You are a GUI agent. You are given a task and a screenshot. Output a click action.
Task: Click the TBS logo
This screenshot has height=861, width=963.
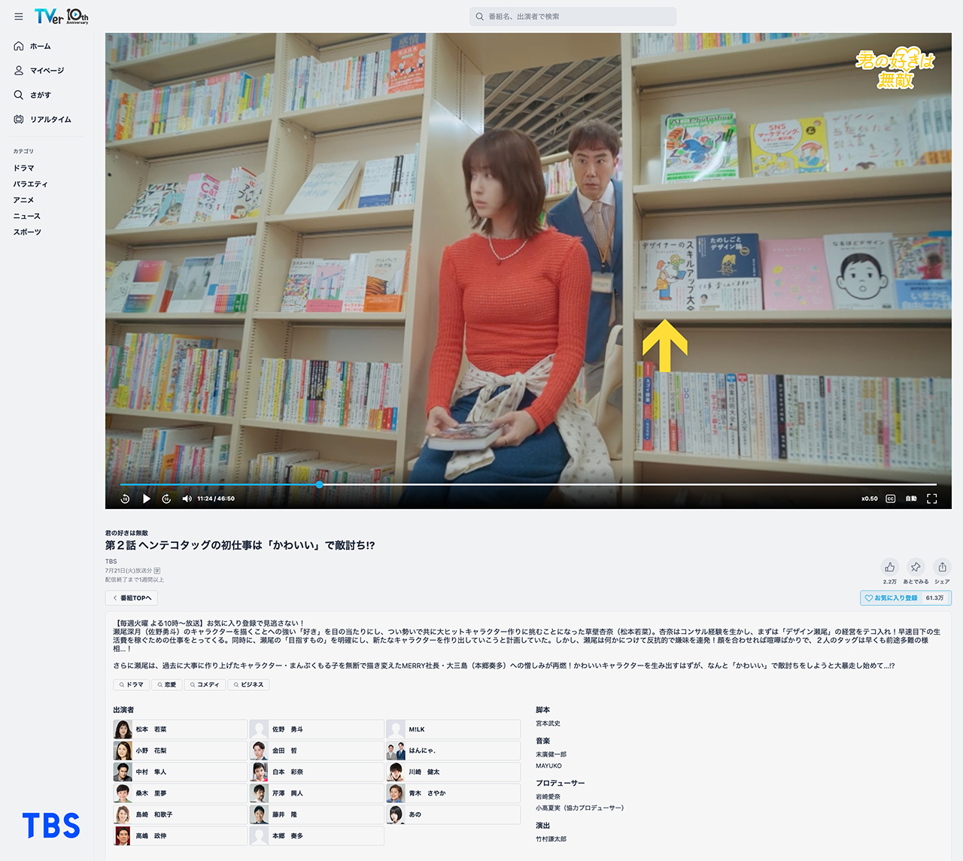pos(51,826)
